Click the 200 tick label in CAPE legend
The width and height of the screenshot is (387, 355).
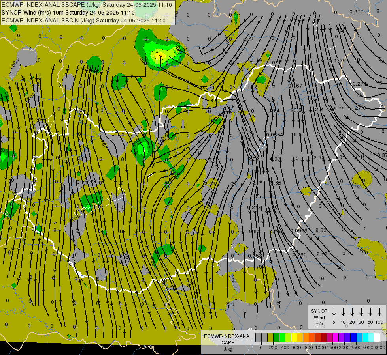tap(273, 348)
